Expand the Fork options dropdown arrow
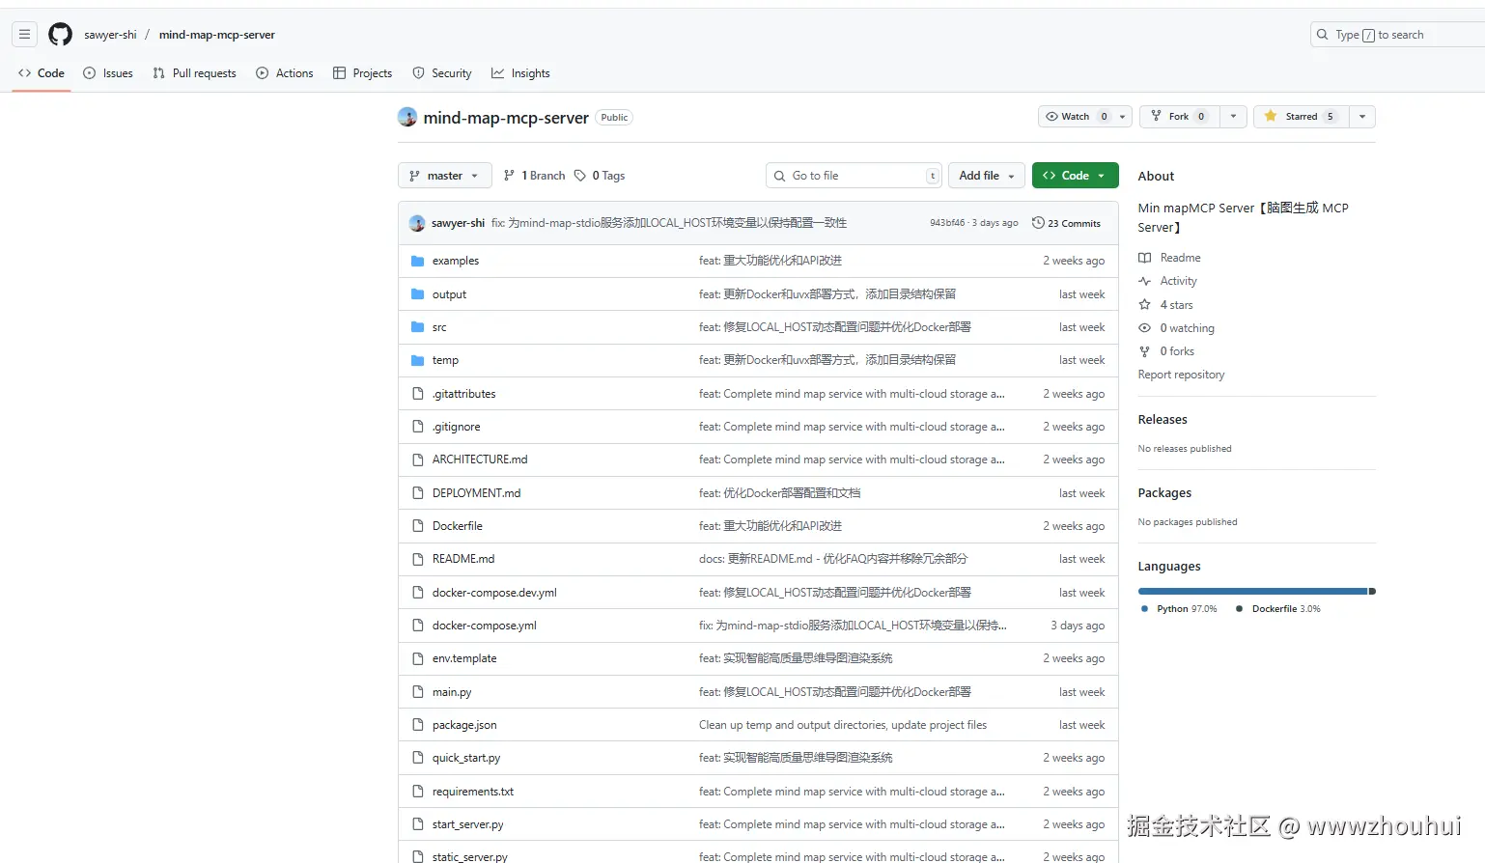 (1233, 117)
